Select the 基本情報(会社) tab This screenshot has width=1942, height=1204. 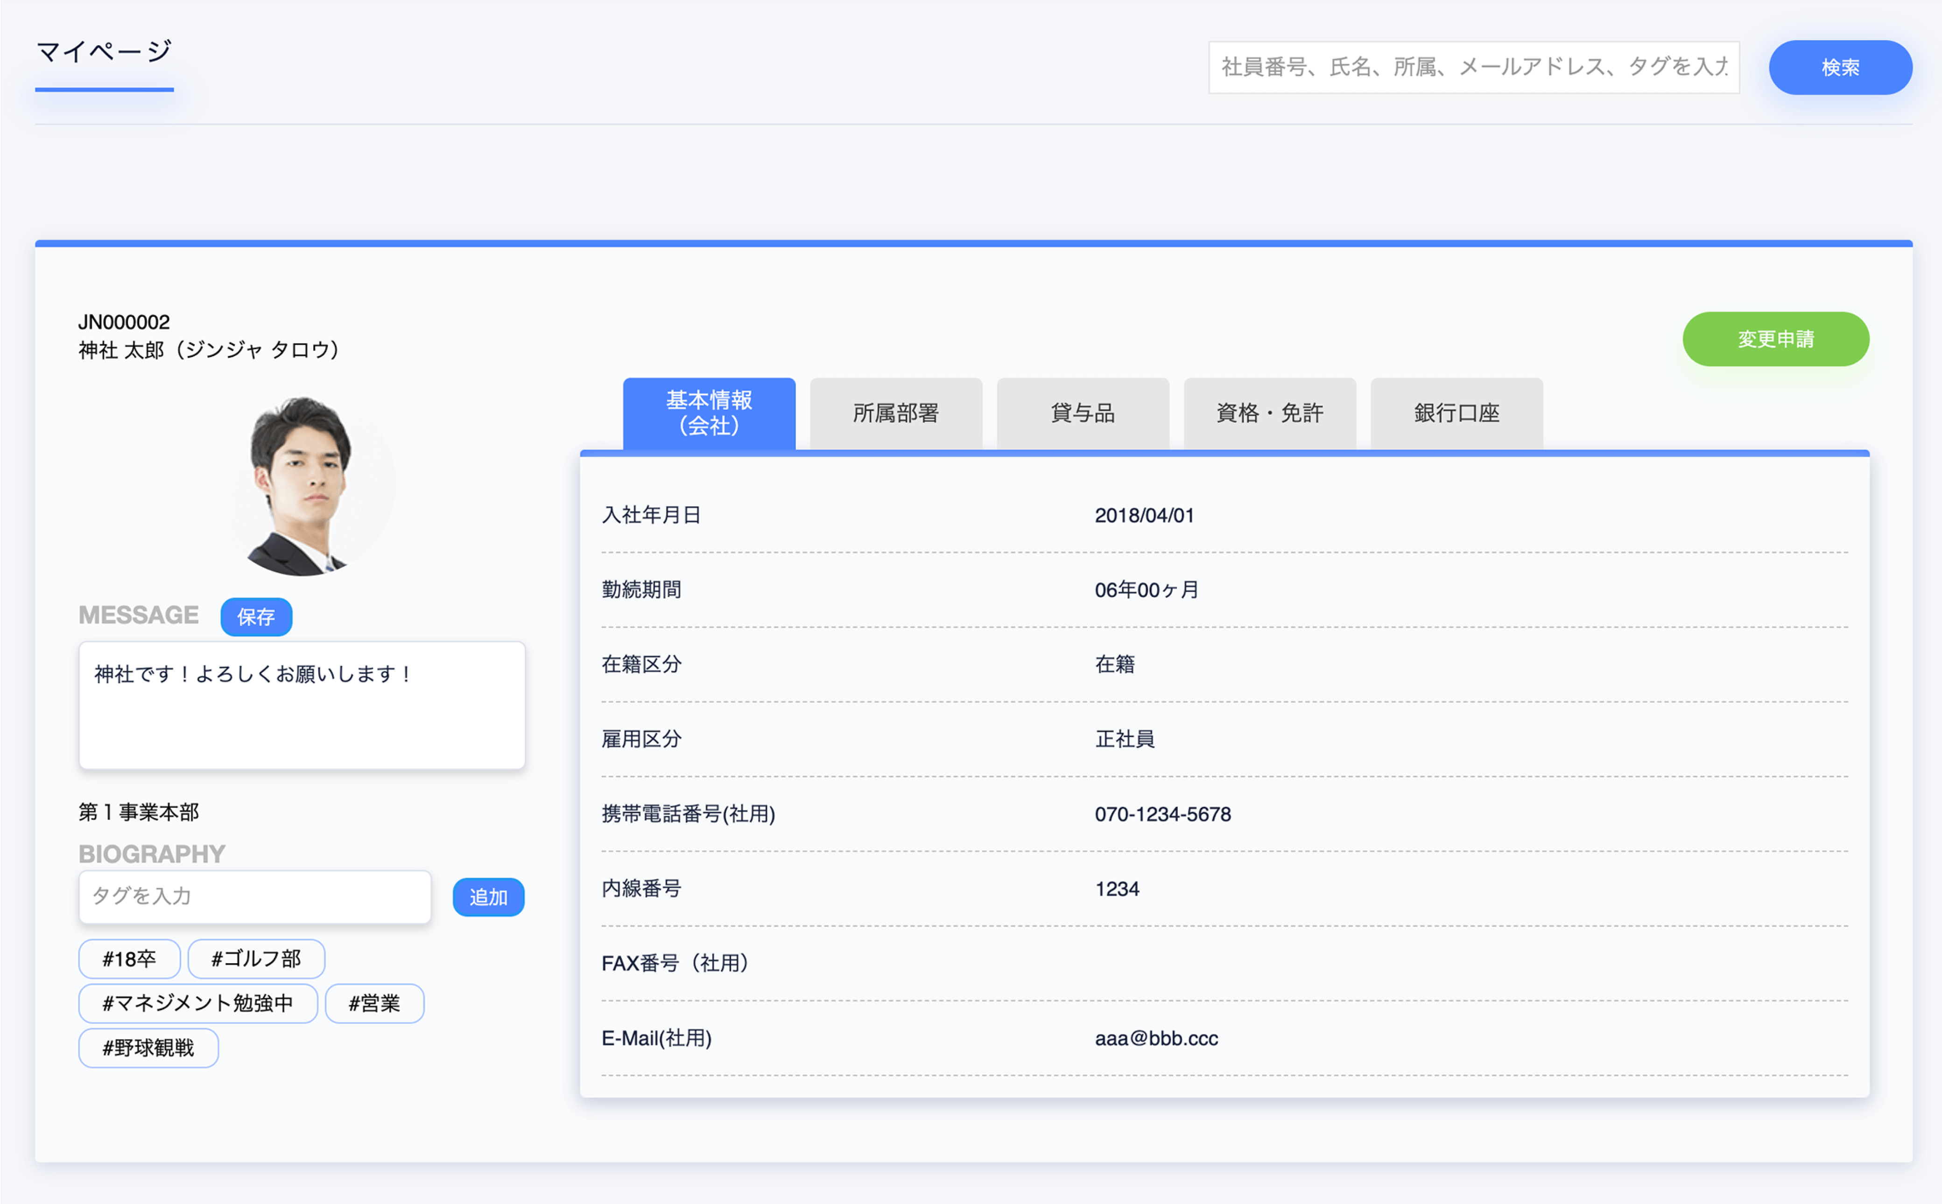click(708, 413)
